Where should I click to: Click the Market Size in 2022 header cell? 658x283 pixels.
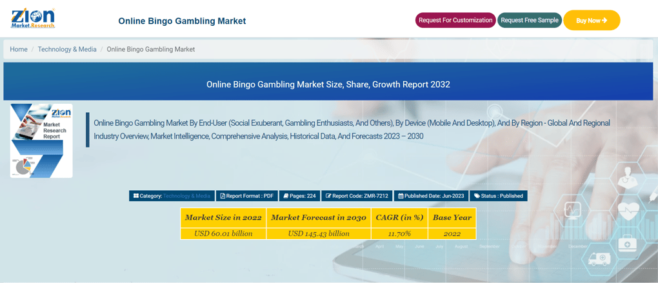[223, 218]
